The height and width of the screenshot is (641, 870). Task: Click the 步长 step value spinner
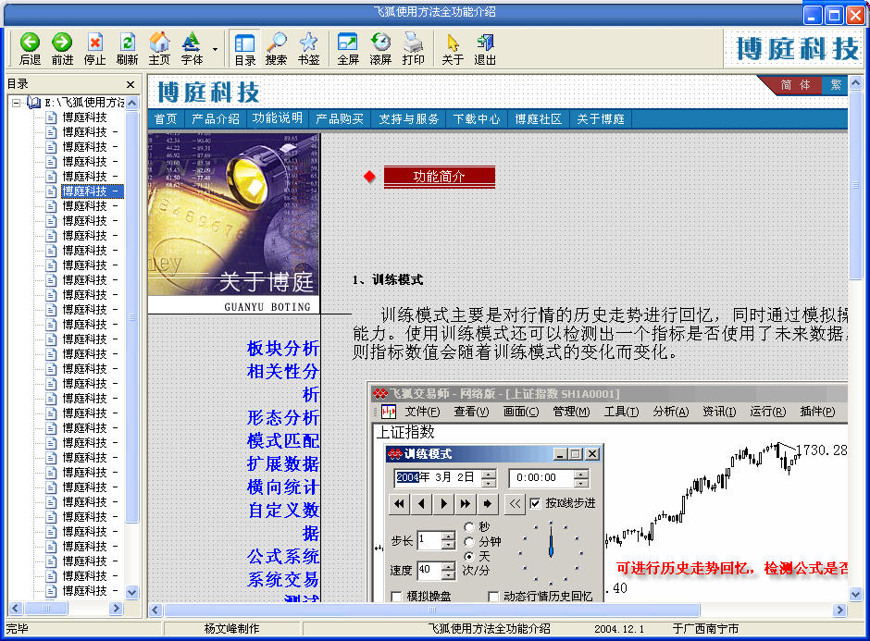point(448,540)
